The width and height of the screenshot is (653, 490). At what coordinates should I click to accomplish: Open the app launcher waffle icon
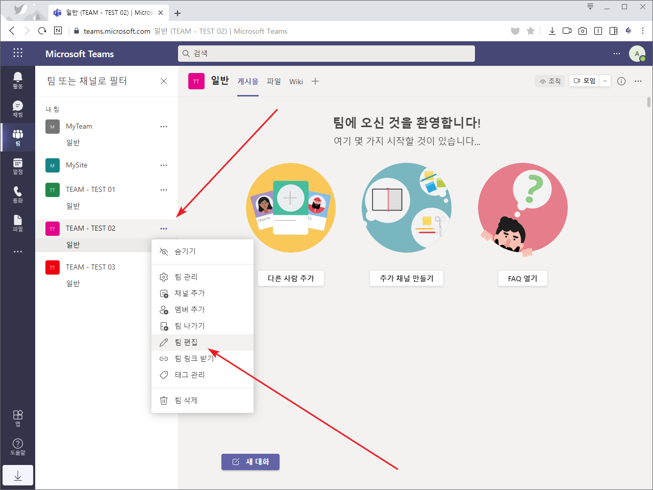coord(18,53)
